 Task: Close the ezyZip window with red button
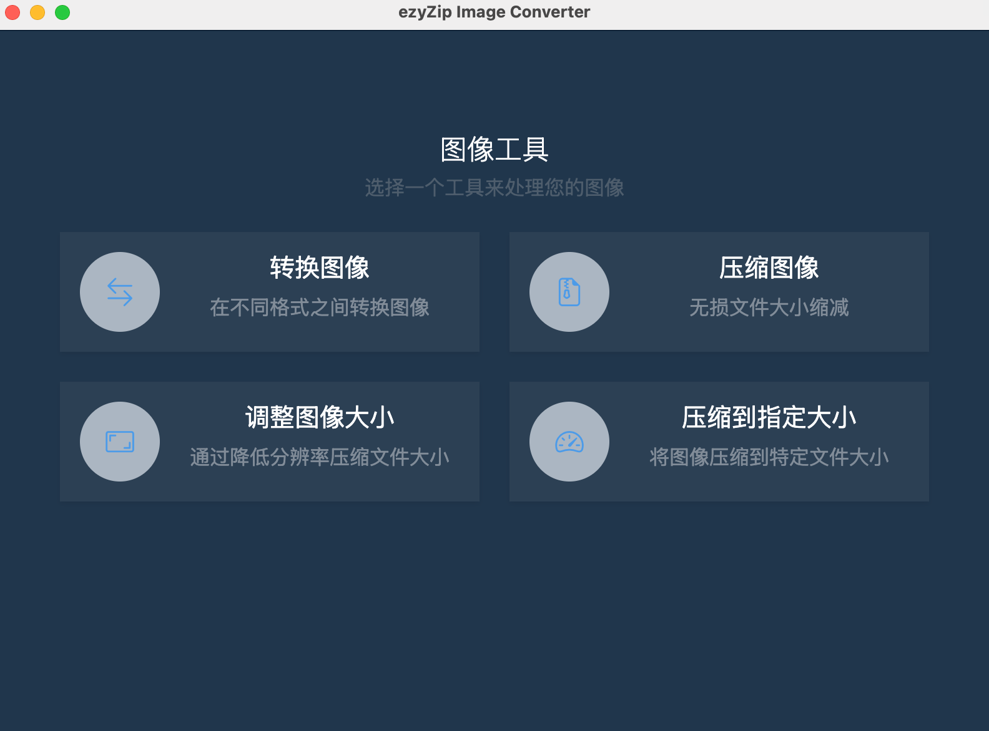pos(12,12)
